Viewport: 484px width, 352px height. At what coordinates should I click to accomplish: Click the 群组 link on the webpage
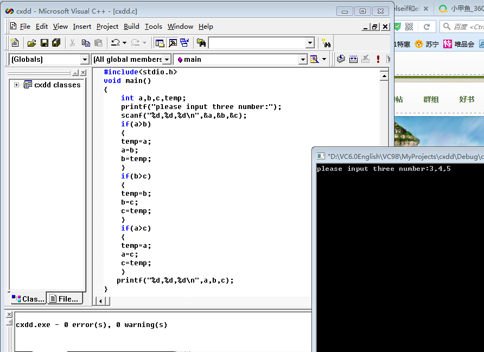coord(431,99)
